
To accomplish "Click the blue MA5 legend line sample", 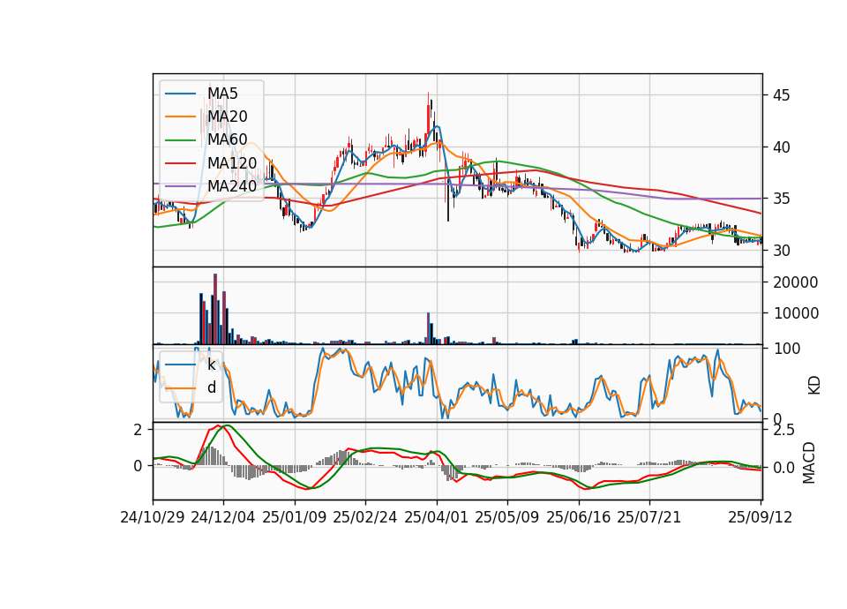I will [180, 94].
